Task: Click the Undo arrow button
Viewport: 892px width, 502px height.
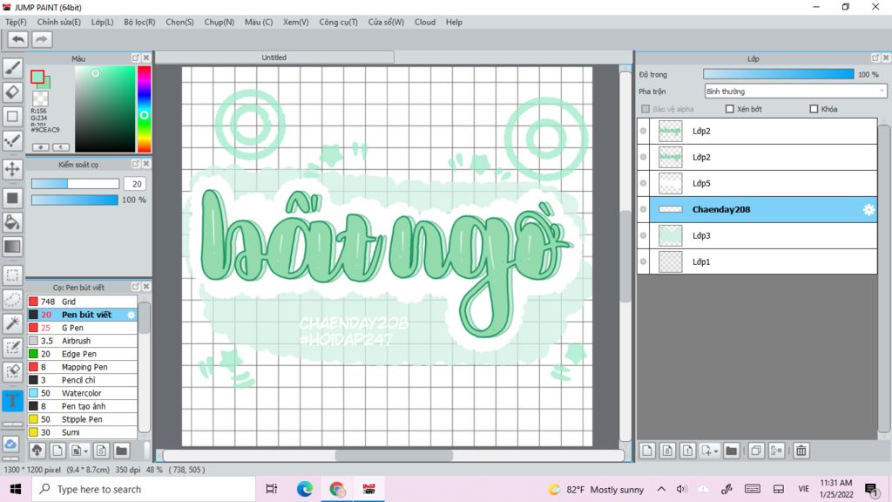Action: (17, 39)
